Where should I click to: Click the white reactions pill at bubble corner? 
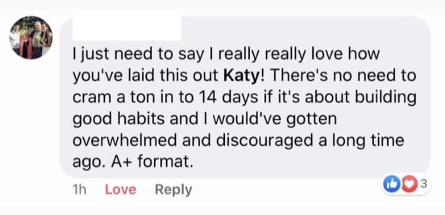tap(405, 185)
